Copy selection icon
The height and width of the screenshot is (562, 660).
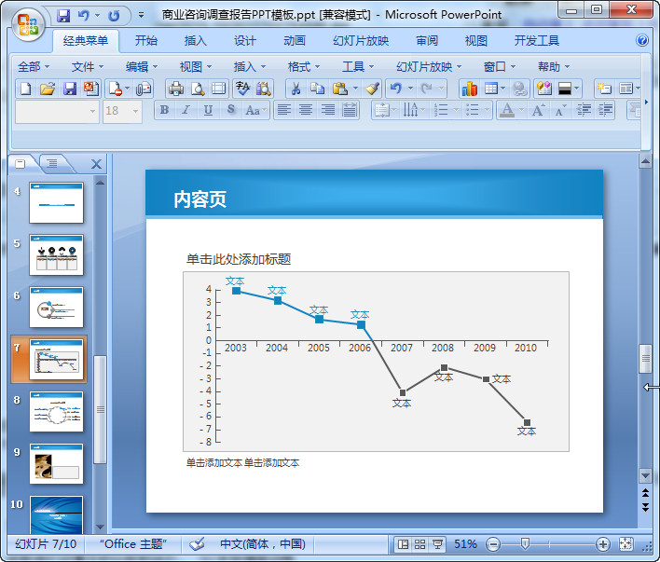[x=317, y=89]
